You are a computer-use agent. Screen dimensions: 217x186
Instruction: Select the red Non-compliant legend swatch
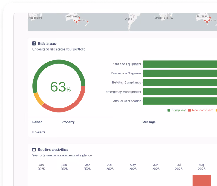point(190,110)
